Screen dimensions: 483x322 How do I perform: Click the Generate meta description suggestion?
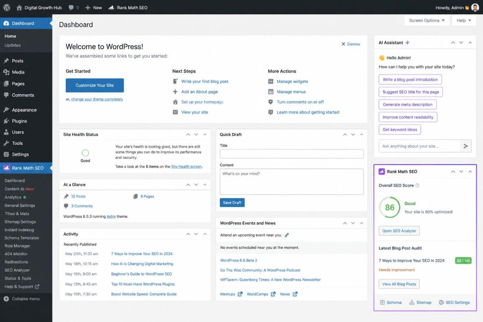[408, 104]
